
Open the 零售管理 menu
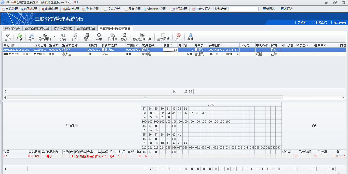click(x=132, y=9)
